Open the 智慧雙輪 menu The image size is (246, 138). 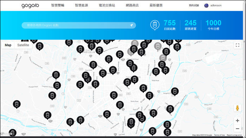pyautogui.click(x=58, y=5)
